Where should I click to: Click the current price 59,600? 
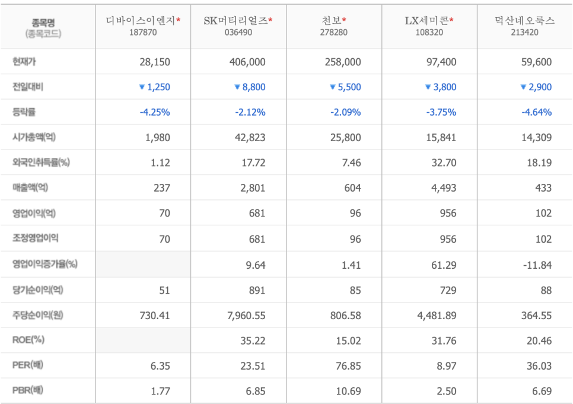coord(536,62)
